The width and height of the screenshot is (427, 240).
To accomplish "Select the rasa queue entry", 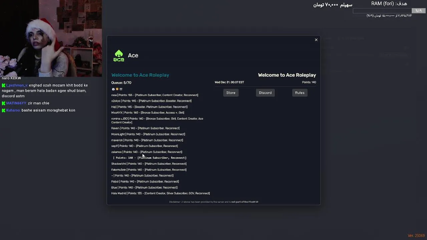I will (x=154, y=95).
